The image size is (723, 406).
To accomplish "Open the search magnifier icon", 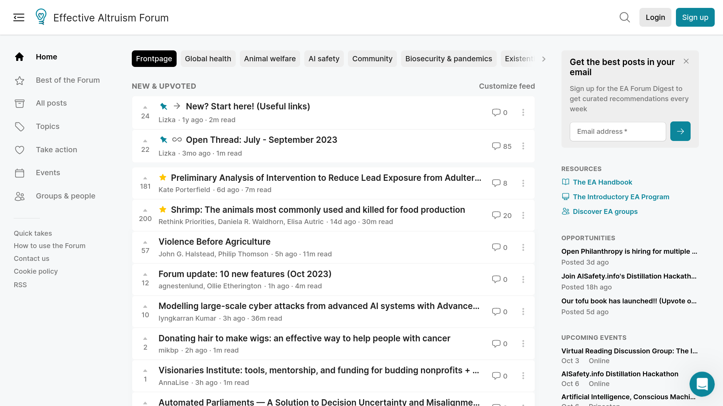I will point(625,17).
